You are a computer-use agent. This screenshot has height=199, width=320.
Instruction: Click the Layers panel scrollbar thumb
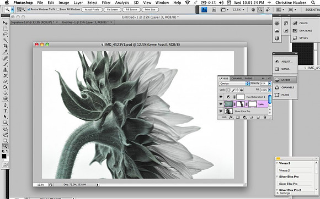tap(270, 99)
